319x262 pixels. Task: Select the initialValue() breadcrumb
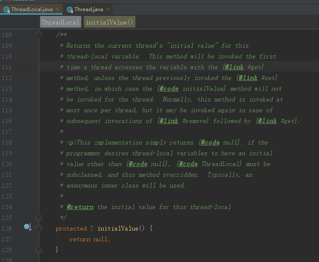click(x=110, y=22)
